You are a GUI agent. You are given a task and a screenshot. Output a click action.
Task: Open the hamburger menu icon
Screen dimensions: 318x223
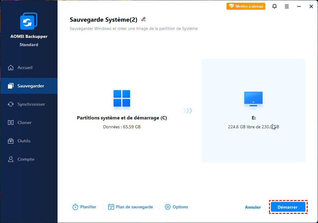(x=287, y=6)
